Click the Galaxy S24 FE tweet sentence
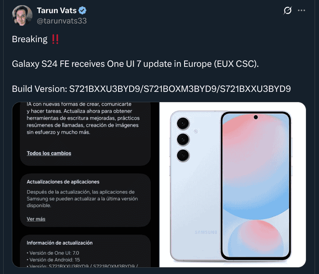The image size is (319, 274). tap(135, 64)
